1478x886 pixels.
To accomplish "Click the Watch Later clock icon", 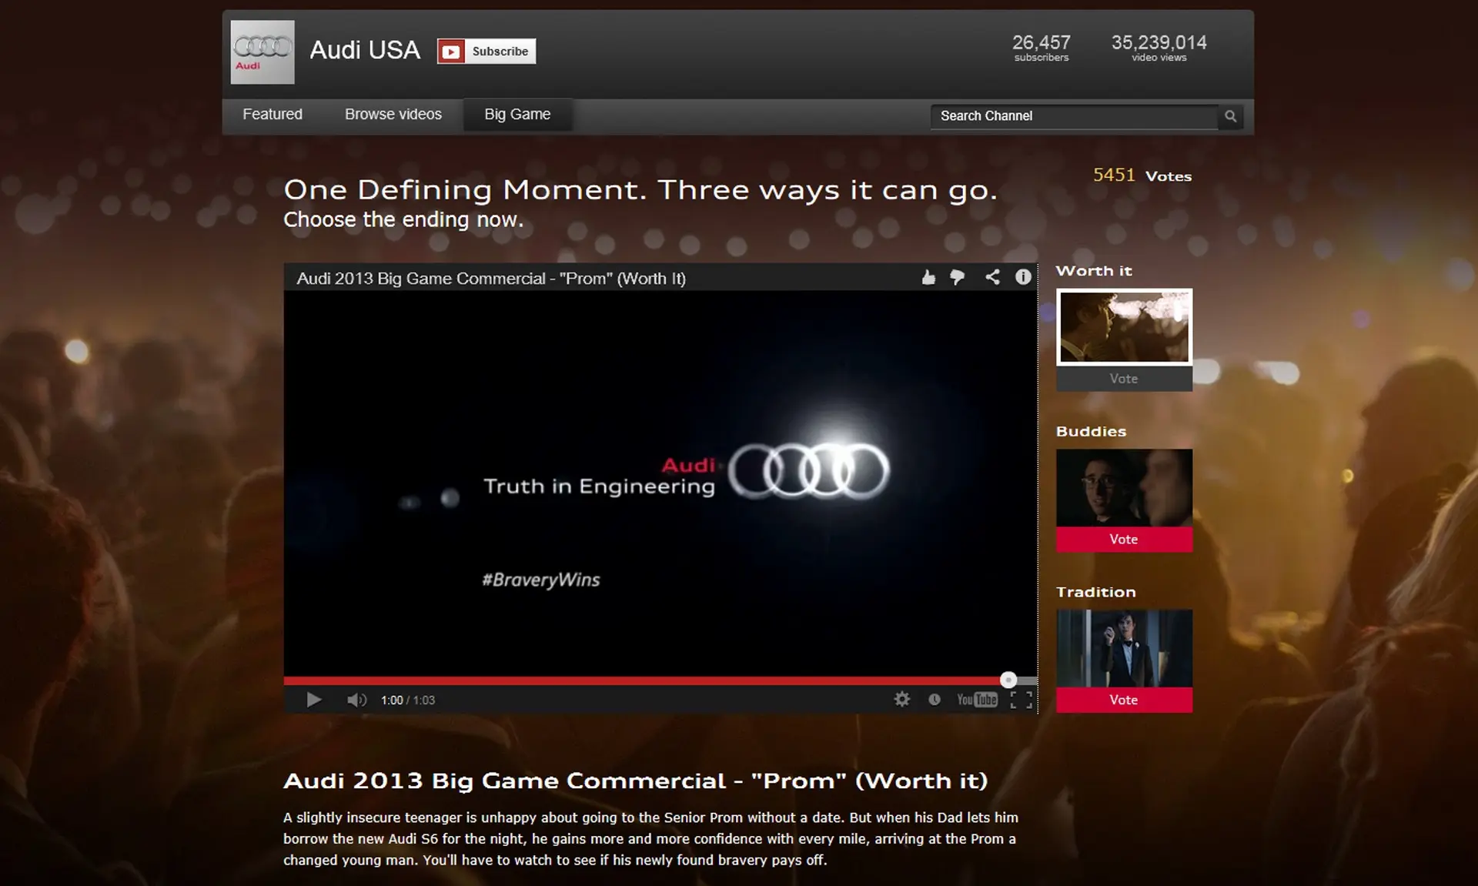I will [x=934, y=699].
